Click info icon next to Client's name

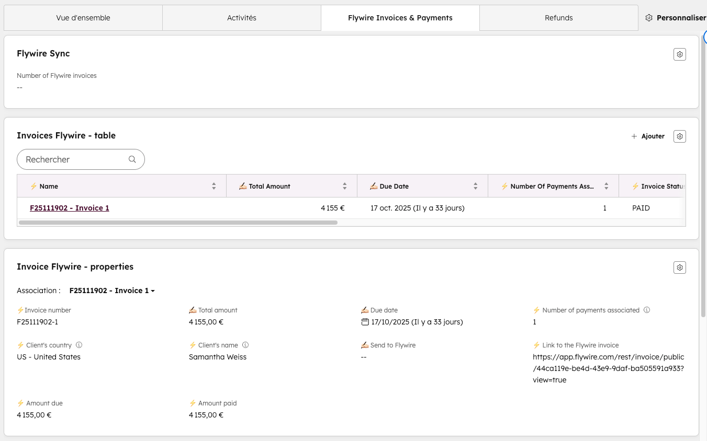[x=245, y=345]
